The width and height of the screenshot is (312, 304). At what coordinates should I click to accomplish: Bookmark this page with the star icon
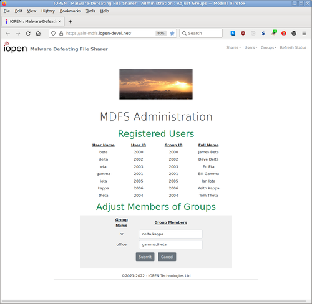point(172,33)
